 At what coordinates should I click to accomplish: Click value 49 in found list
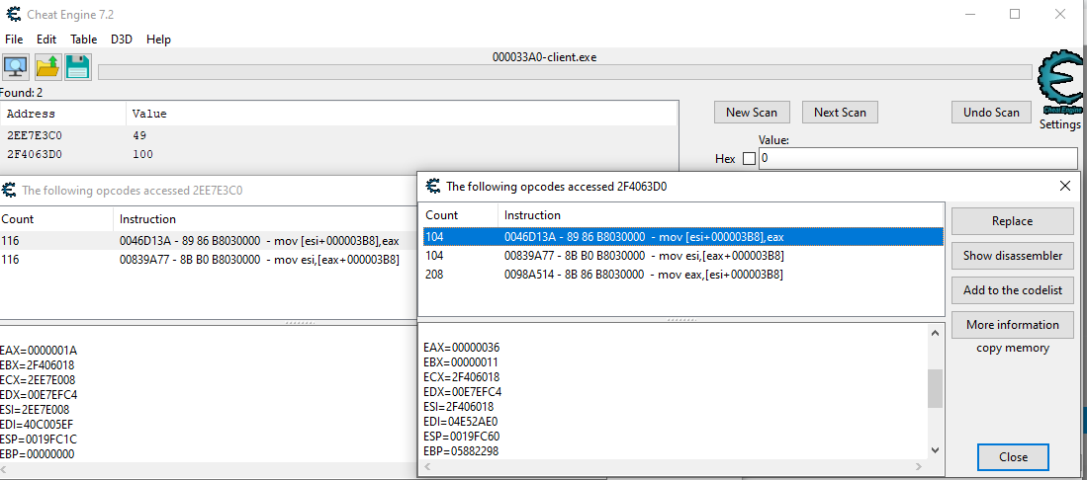[x=139, y=135]
